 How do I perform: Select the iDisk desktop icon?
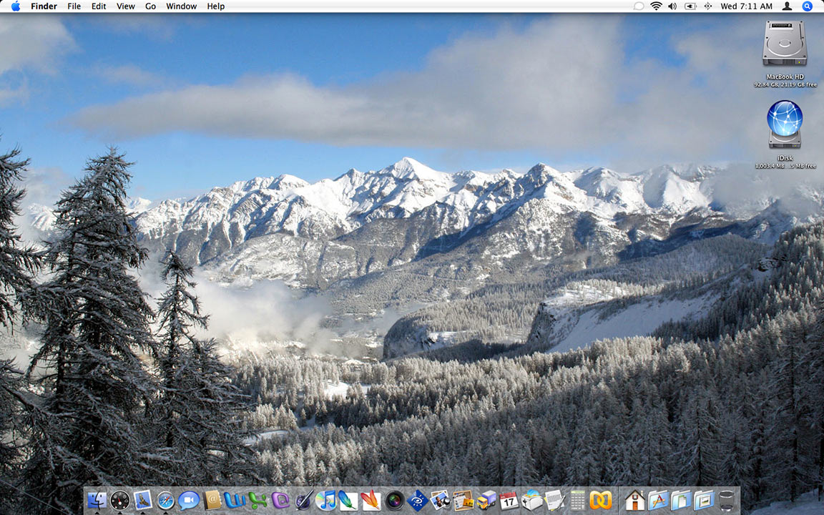pyautogui.click(x=785, y=124)
